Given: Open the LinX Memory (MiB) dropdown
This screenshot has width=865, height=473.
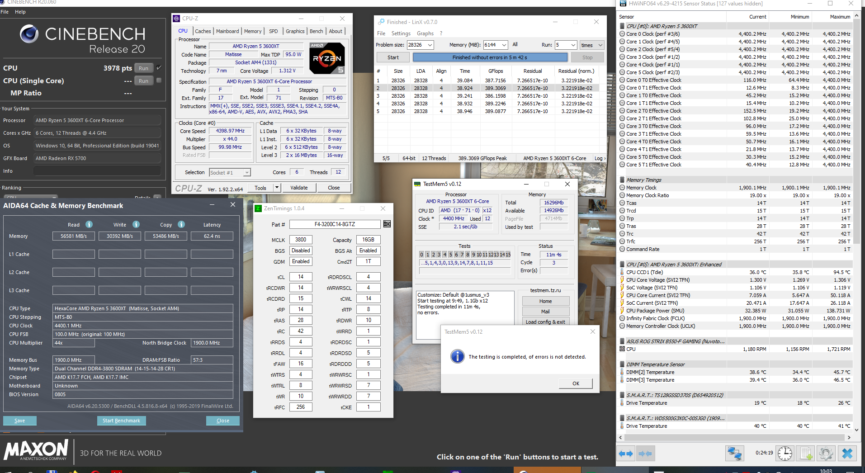Looking at the screenshot, I should [504, 45].
